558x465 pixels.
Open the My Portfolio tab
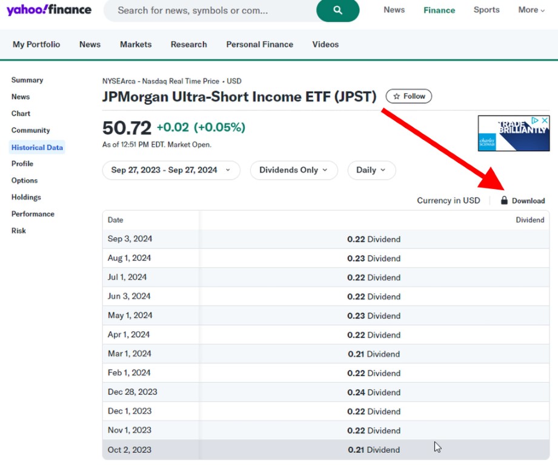pos(36,44)
